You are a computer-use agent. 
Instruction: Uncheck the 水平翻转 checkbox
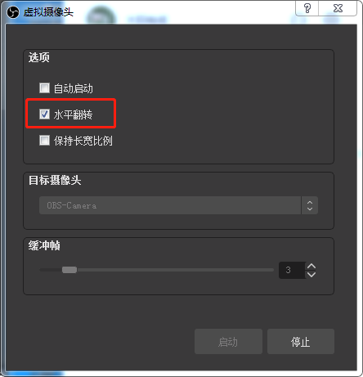pyautogui.click(x=44, y=114)
